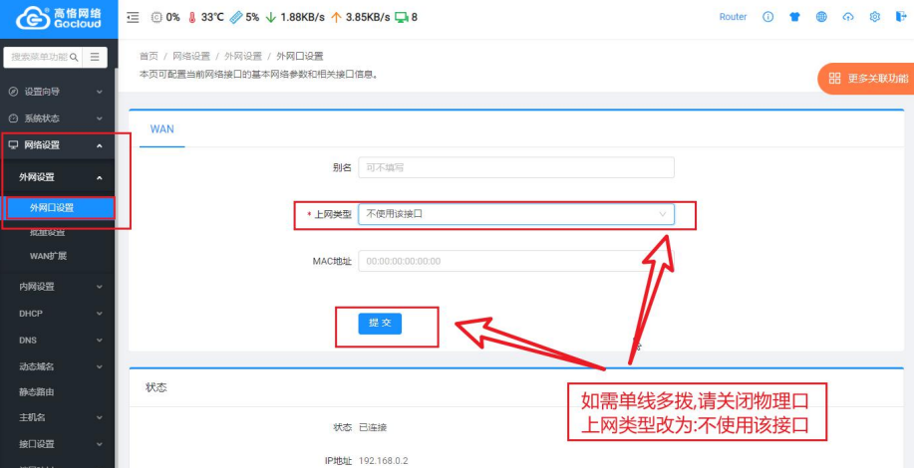Open 更多关联功能 orange button
The width and height of the screenshot is (914, 468).
pos(865,78)
